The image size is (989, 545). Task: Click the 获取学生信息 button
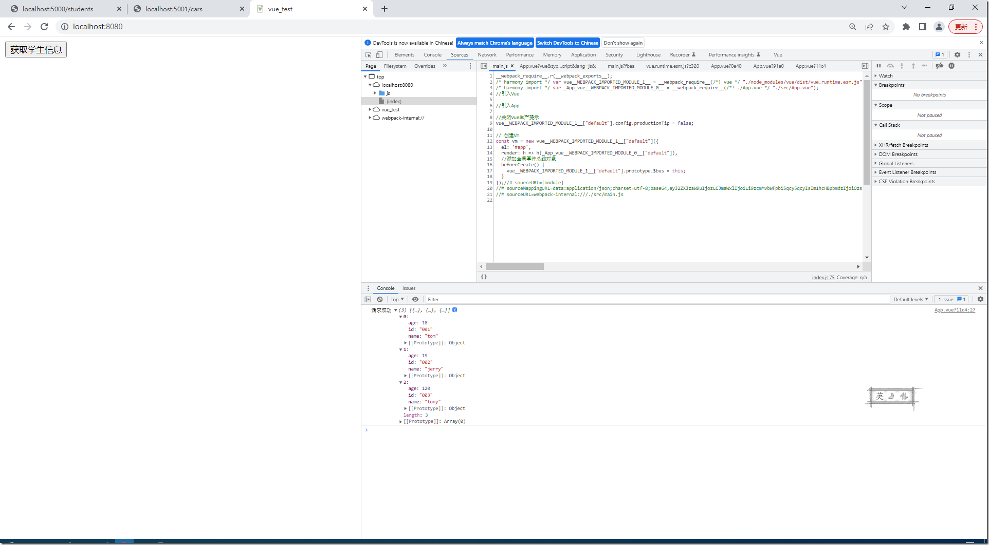(36, 50)
